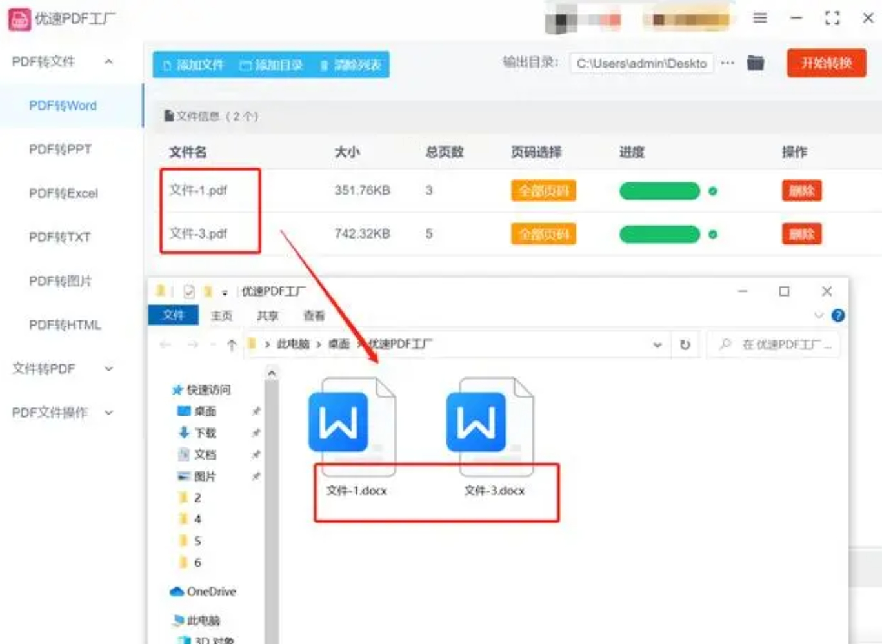Click the 742.32KB size cell
This screenshot has width=882, height=644.
pyautogui.click(x=362, y=233)
